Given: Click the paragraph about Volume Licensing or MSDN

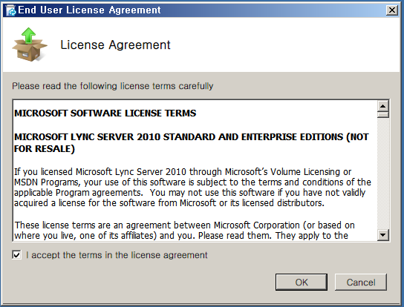Looking at the screenshot, I should tap(192, 188).
